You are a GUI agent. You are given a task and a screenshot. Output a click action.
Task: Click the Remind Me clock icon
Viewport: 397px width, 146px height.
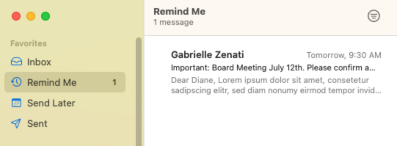(16, 82)
